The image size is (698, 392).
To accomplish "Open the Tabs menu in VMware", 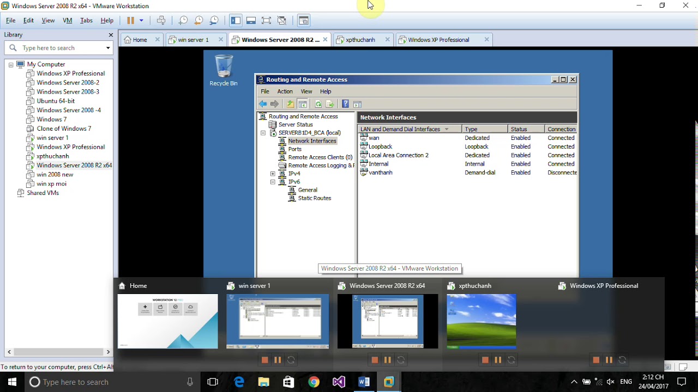I will click(x=86, y=21).
